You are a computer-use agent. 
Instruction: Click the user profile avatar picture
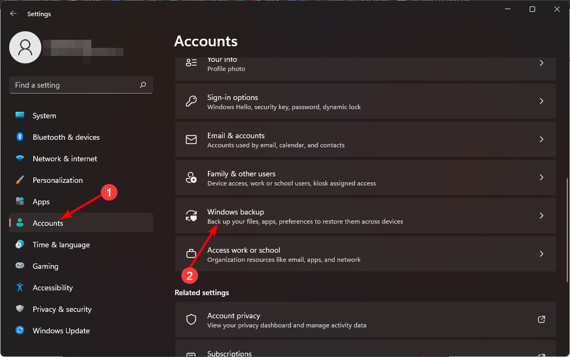[x=25, y=47]
